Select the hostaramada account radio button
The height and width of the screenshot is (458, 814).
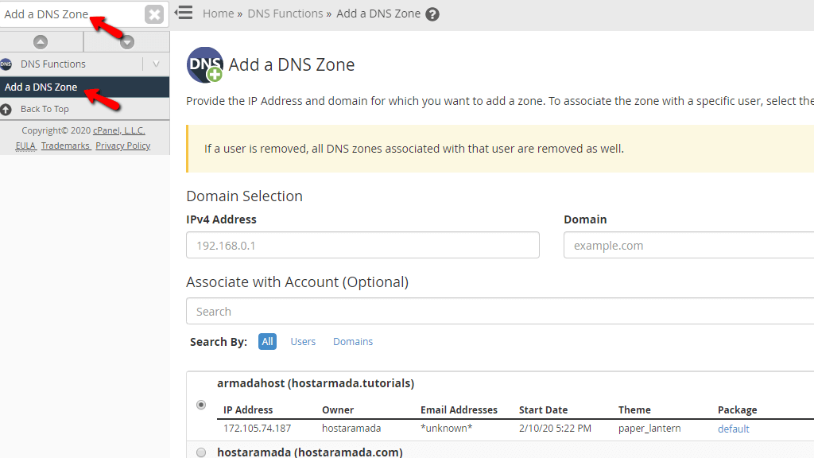(201, 452)
